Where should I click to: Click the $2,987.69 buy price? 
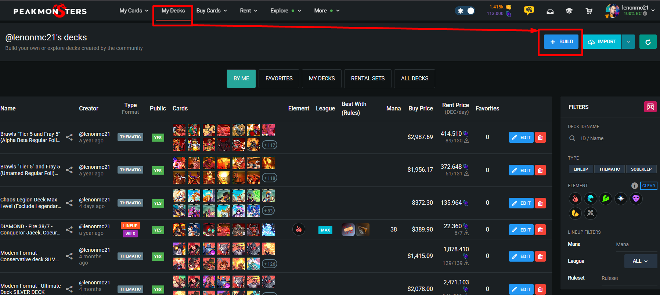(420, 137)
